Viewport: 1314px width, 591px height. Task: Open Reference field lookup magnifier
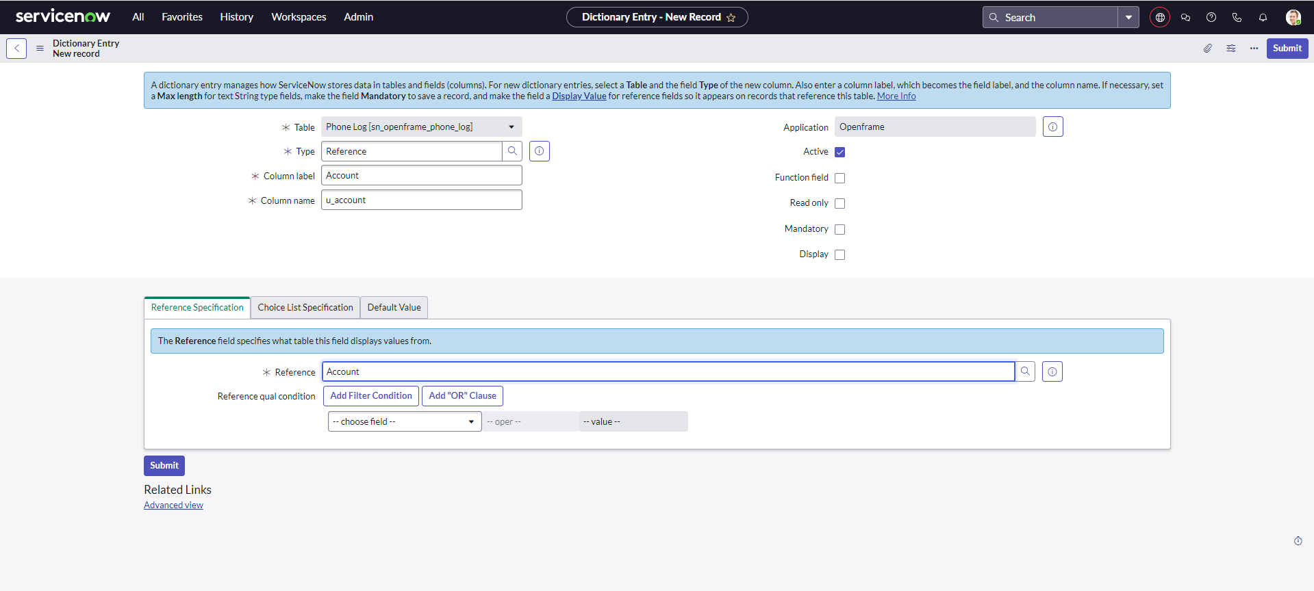pyautogui.click(x=1025, y=371)
